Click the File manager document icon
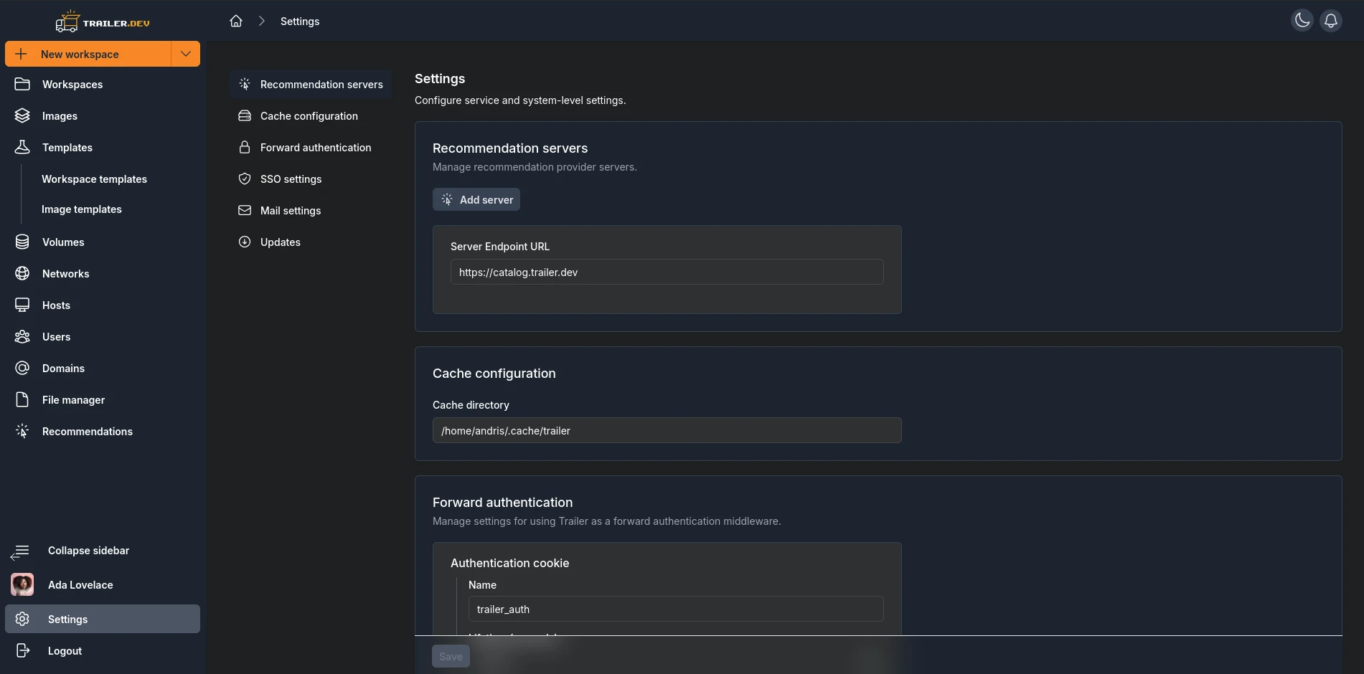Screen dimensions: 1364x674 click(22, 399)
